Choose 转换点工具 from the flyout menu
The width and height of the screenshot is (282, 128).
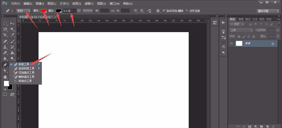pos(25,81)
